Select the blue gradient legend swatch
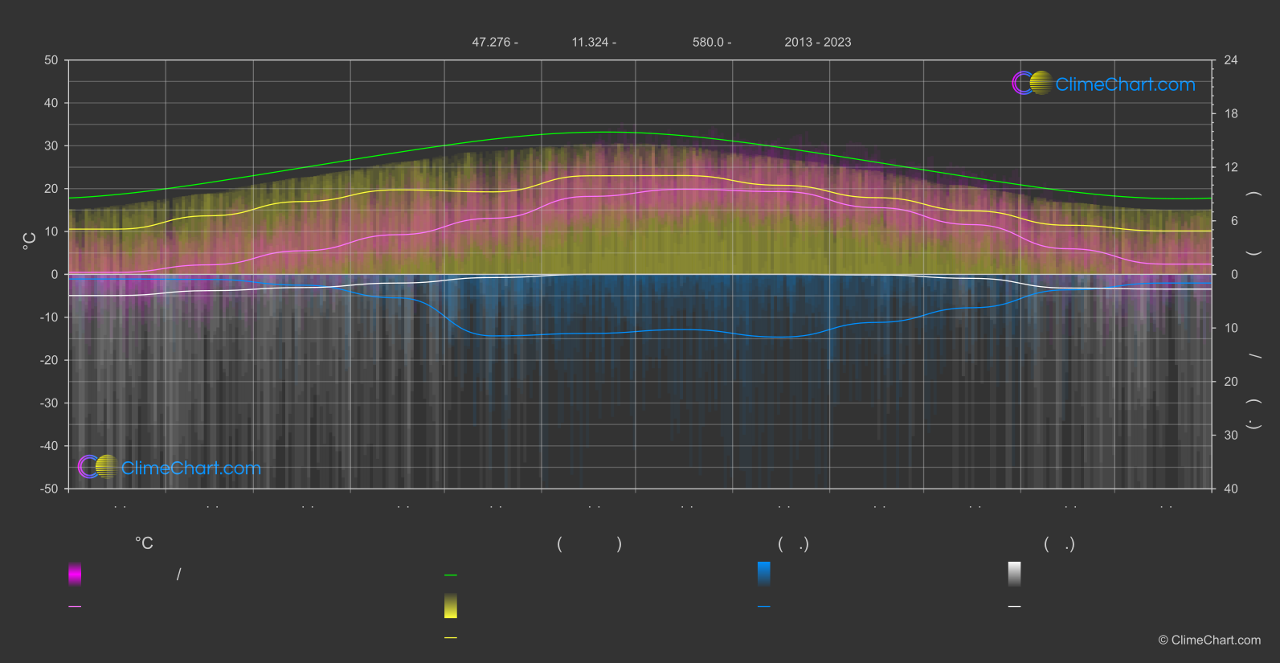Screen dimensions: 1280x663 [x=763, y=574]
